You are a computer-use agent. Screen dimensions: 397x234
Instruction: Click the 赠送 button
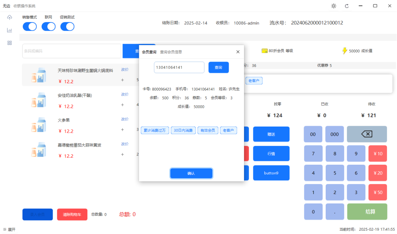pos(271,134)
